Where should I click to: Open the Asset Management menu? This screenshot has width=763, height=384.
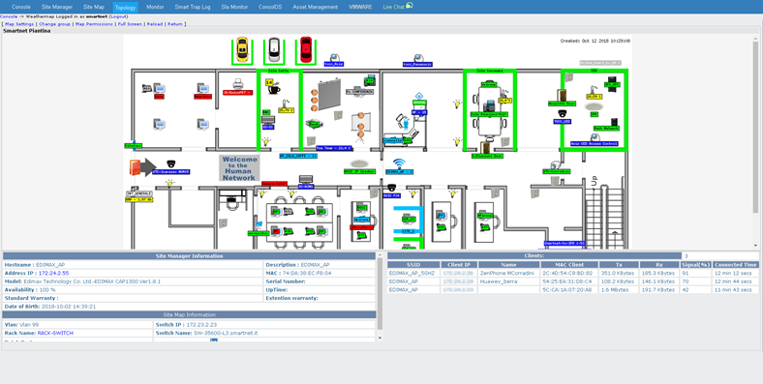pyautogui.click(x=316, y=8)
